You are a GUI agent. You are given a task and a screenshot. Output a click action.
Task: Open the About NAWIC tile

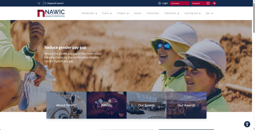pos(66,105)
